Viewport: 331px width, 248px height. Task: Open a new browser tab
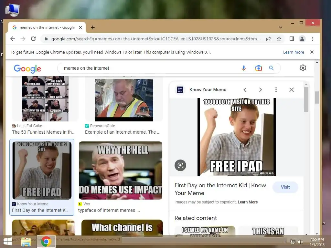pos(93,27)
